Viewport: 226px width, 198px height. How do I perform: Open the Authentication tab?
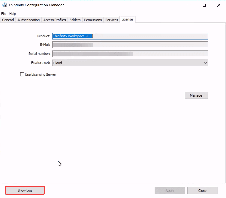28,20
